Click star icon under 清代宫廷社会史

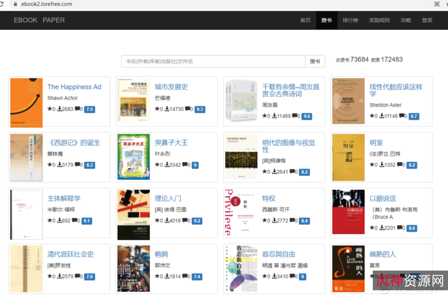click(x=50, y=277)
